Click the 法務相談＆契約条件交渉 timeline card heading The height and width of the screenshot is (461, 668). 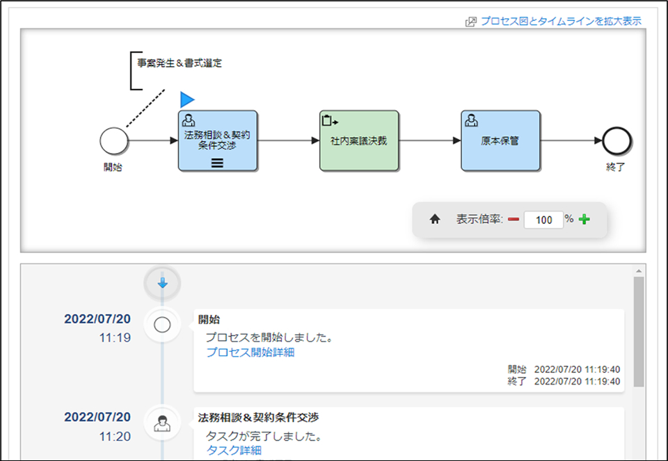tap(258, 418)
